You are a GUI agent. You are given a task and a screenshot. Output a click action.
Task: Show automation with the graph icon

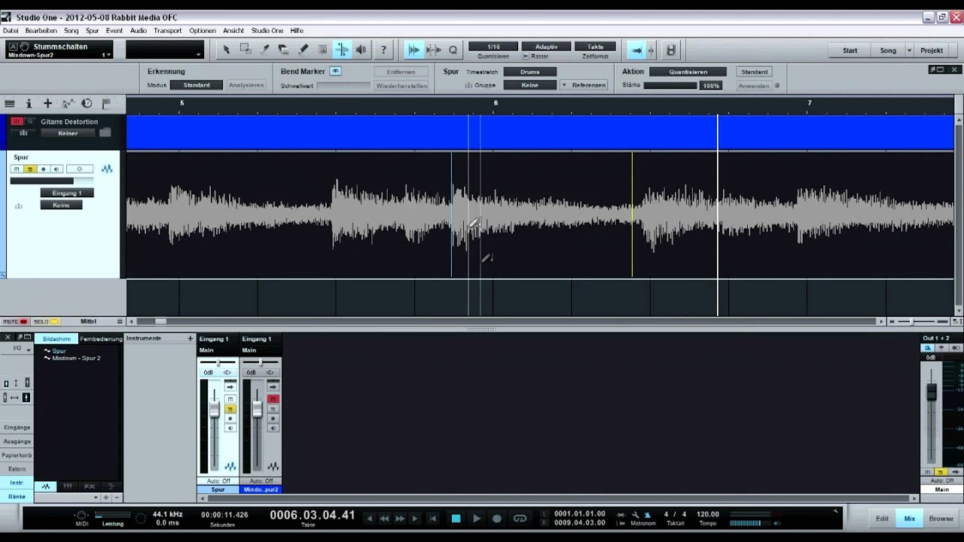point(67,103)
